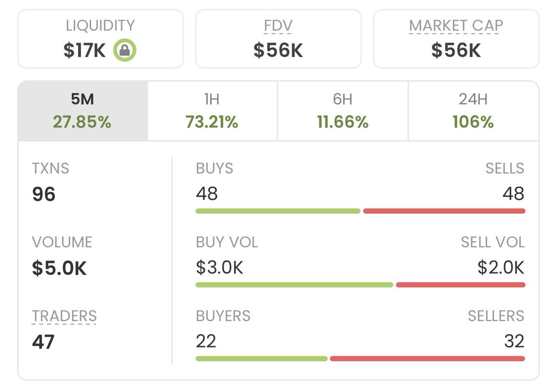The image size is (557, 388).
Task: Click the FDV label tooltip
Action: (278, 25)
